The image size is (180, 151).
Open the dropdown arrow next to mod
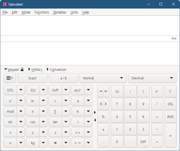click(x=21, y=111)
